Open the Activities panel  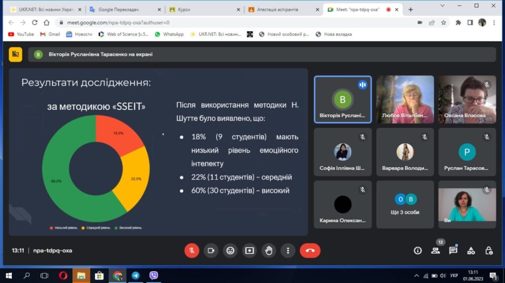[x=471, y=251]
